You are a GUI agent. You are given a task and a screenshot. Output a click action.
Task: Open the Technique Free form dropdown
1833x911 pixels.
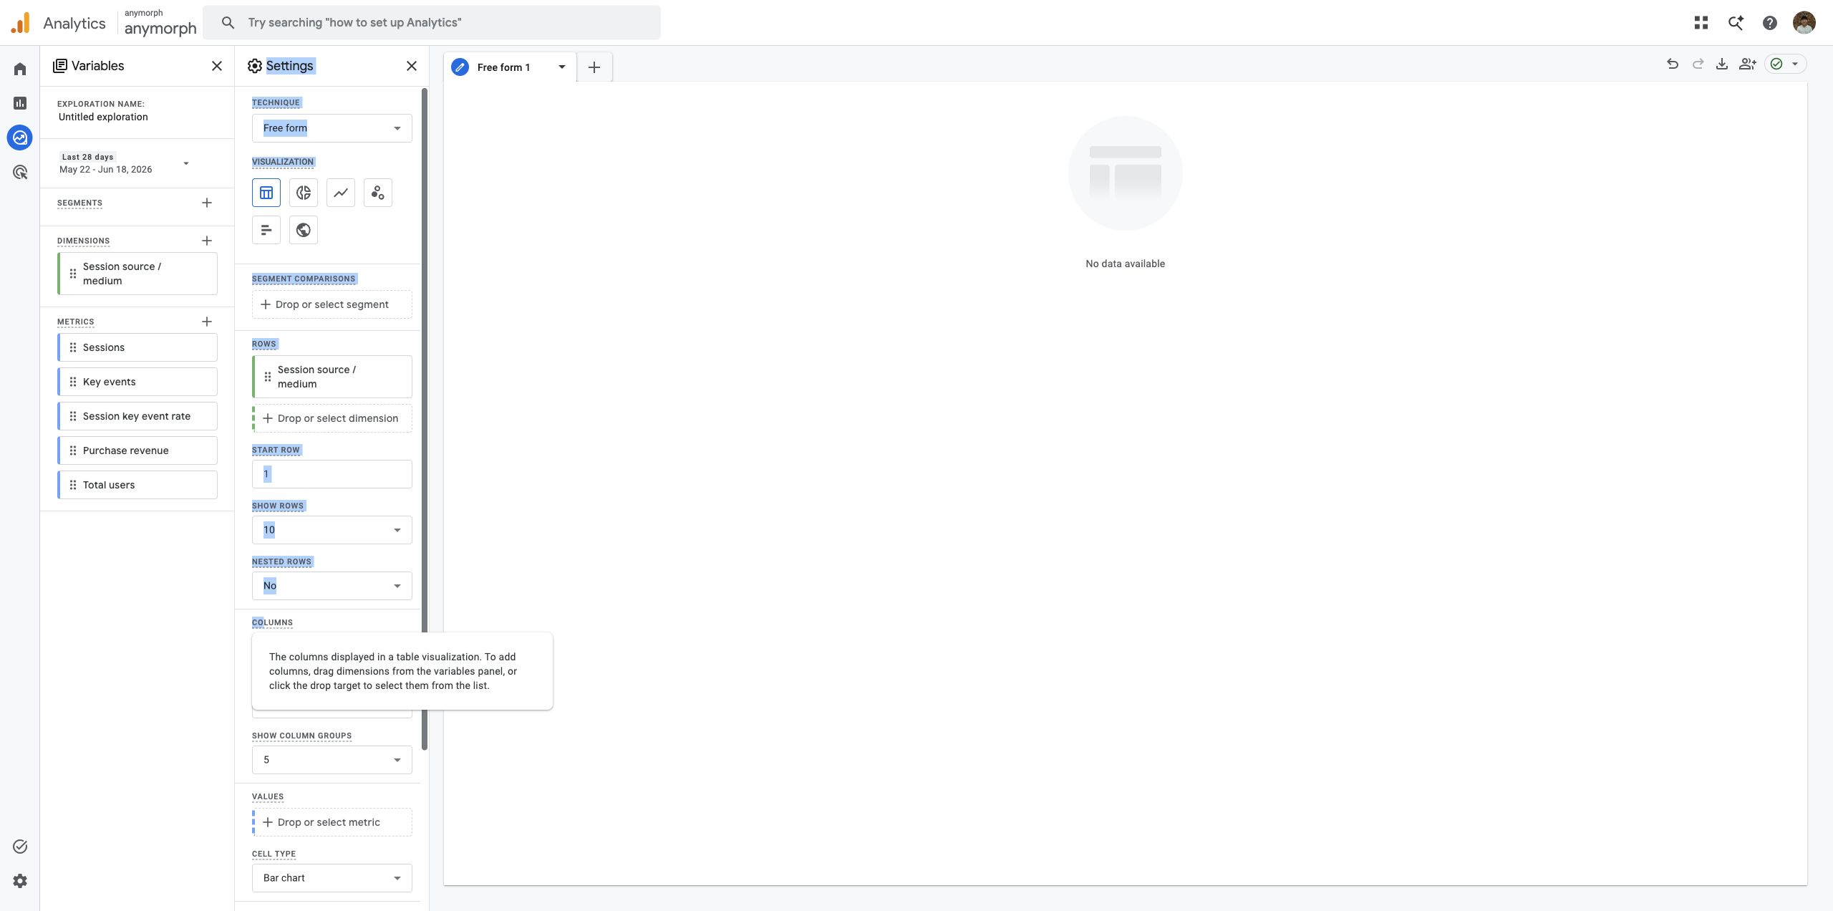pos(332,128)
